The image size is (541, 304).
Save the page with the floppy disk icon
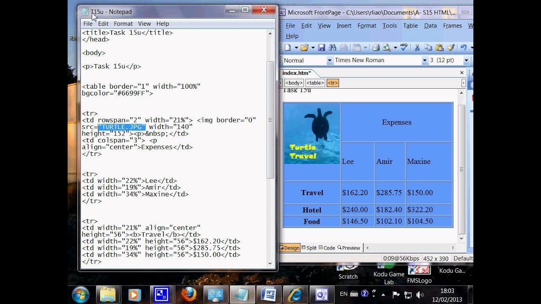point(321,48)
